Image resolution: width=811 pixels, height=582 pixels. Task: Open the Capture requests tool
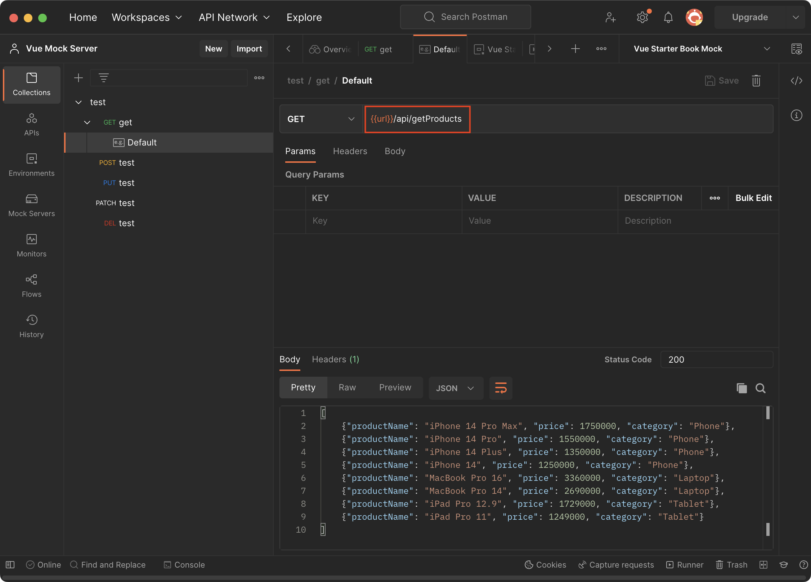pos(616,565)
